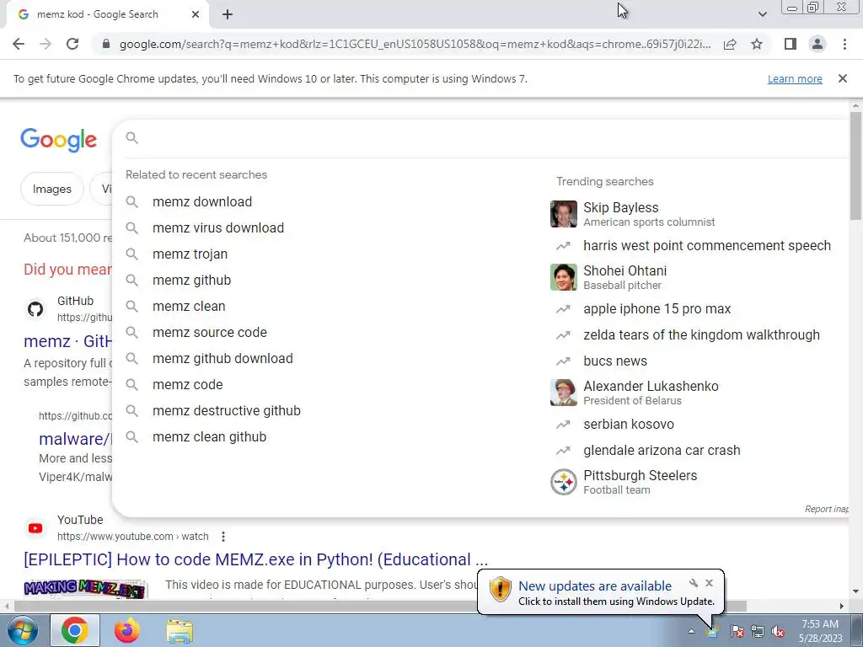Click Action Center flag tray icon
Viewport: 863px width, 647px height.
(737, 631)
